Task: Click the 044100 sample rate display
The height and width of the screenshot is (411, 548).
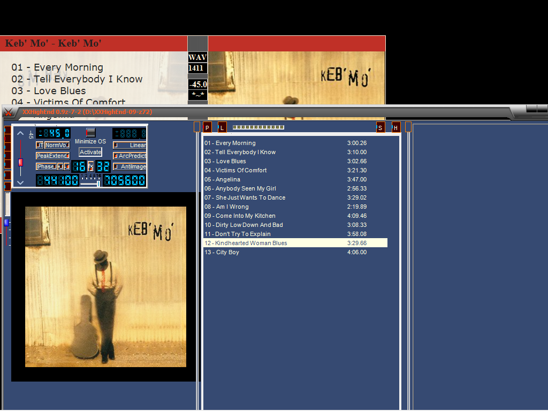Action: [x=57, y=180]
